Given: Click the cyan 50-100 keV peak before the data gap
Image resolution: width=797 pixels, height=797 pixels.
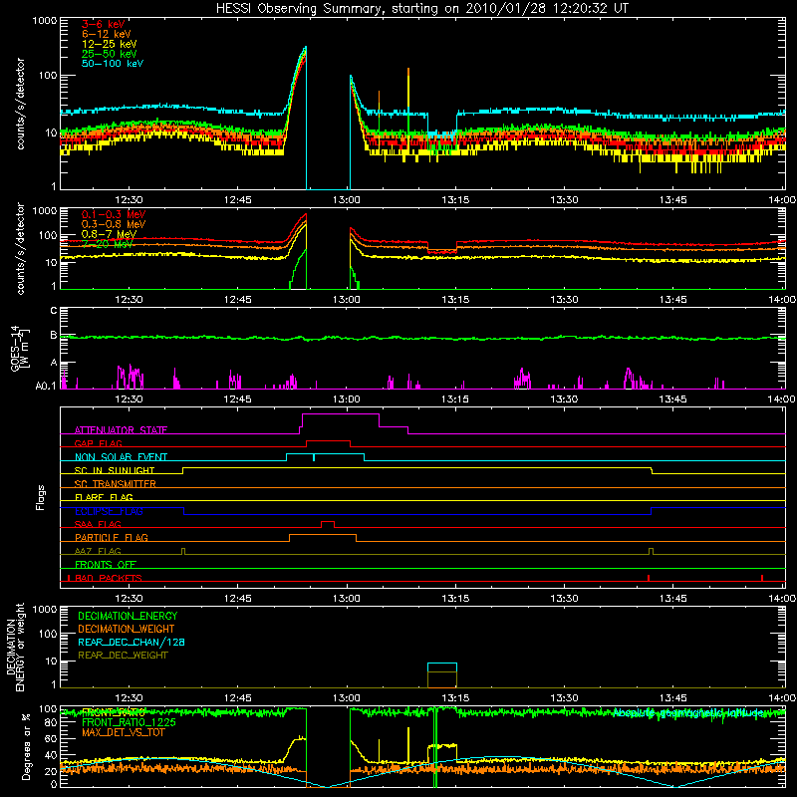Looking at the screenshot, I should click(305, 48).
